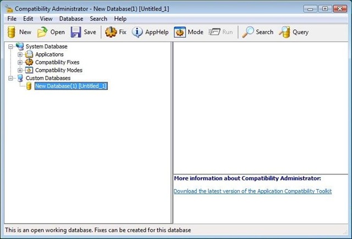
Task: Click the title bar application icon
Action: (x=9, y=9)
